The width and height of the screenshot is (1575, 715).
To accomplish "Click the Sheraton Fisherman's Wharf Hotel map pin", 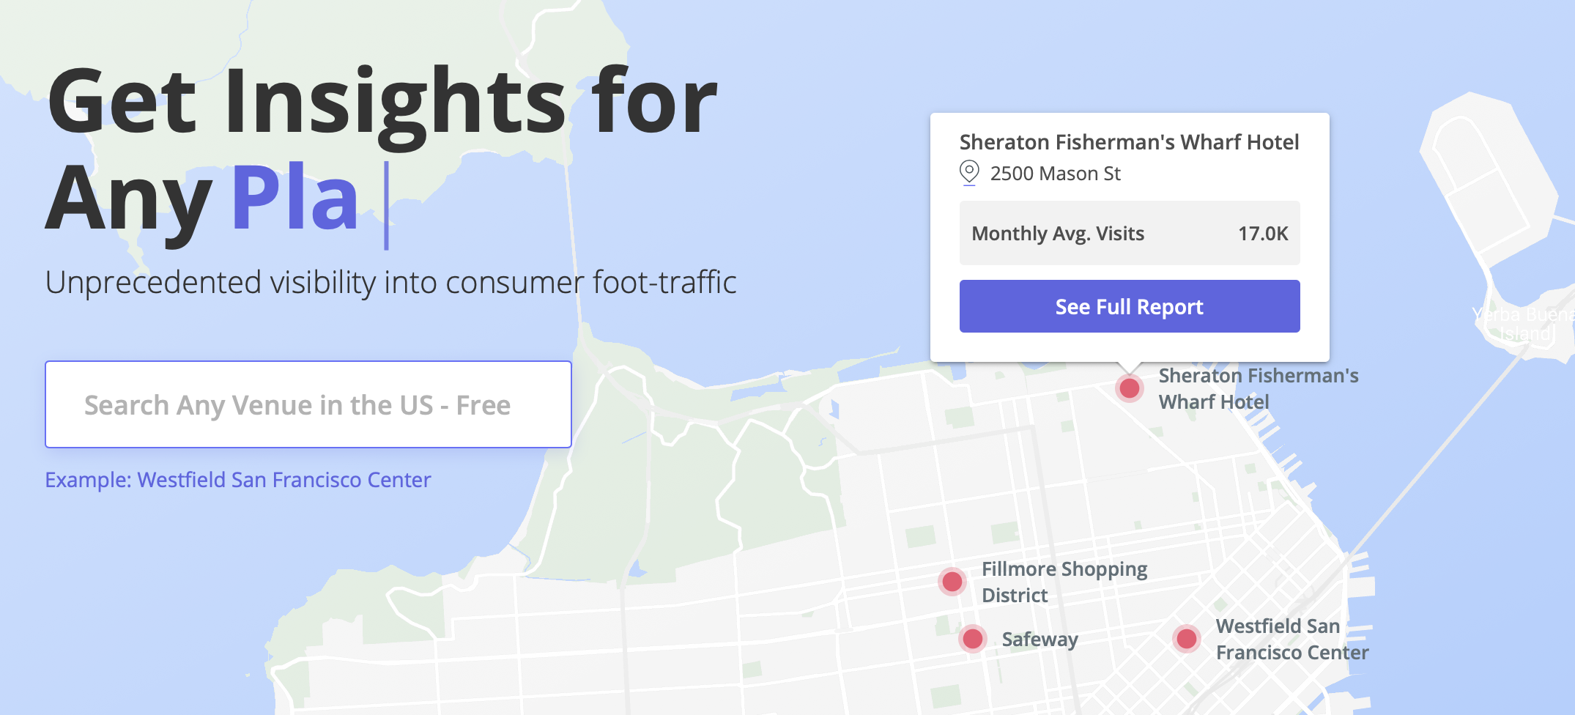I will point(1130,388).
